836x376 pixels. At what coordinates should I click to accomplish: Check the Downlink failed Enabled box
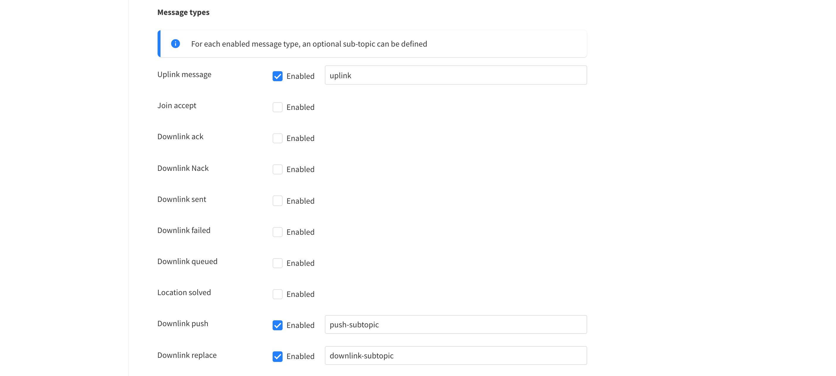[277, 232]
